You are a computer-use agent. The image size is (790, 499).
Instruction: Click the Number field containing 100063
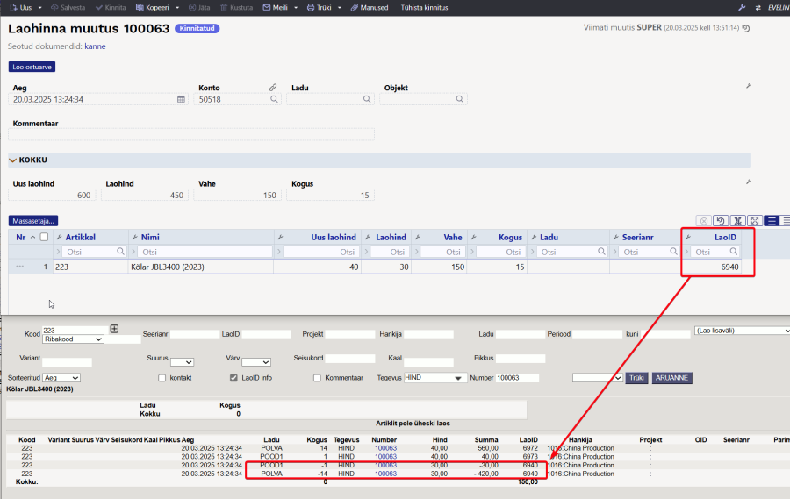(517, 378)
